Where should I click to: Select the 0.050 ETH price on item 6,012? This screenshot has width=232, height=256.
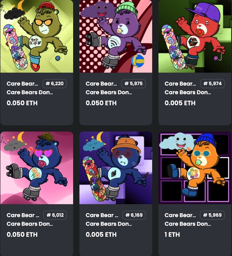(x=22, y=235)
